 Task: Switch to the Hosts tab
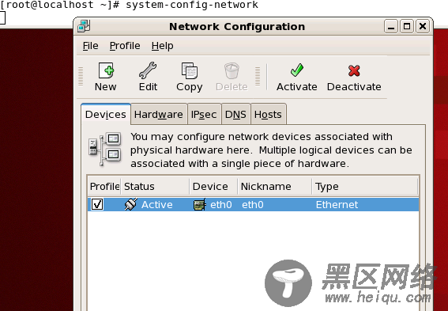(268, 114)
